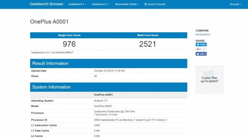Select the multi-core score 2521
The image size is (248, 138).
pyautogui.click(x=148, y=44)
